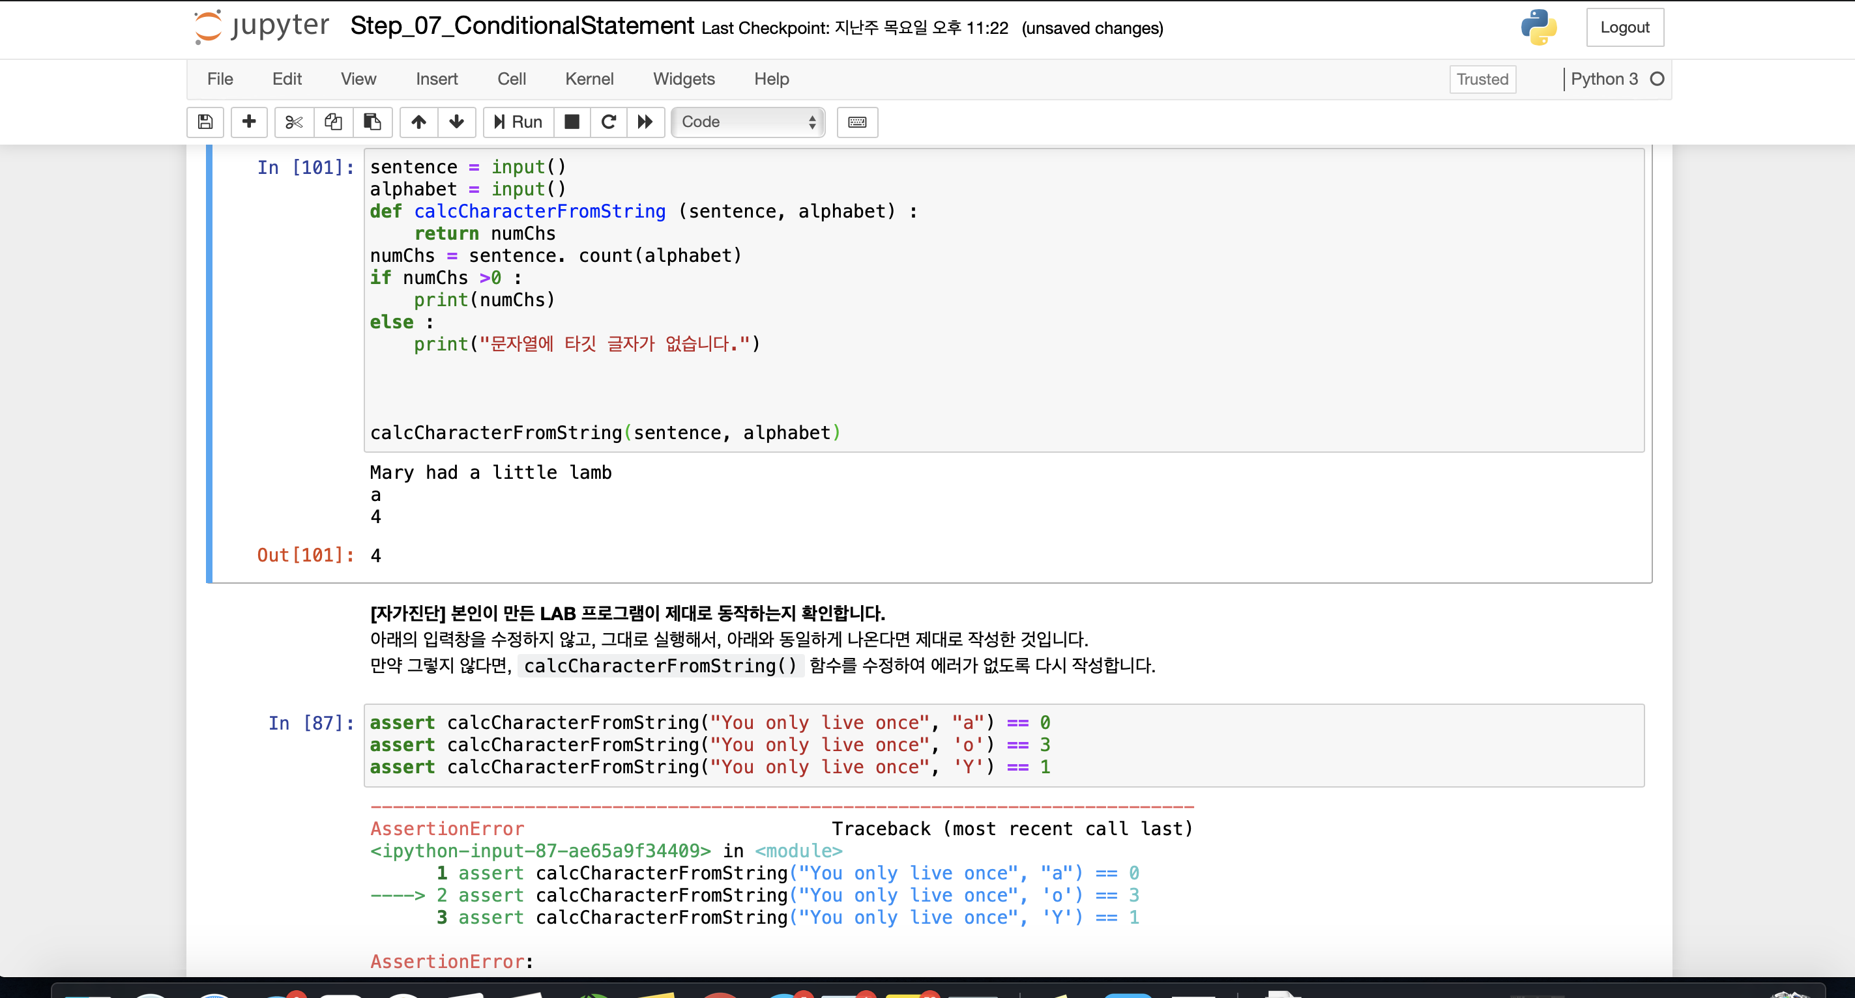The height and width of the screenshot is (998, 1855).
Task: Click the 'def calcCharacterFromString' line
Action: click(x=644, y=212)
